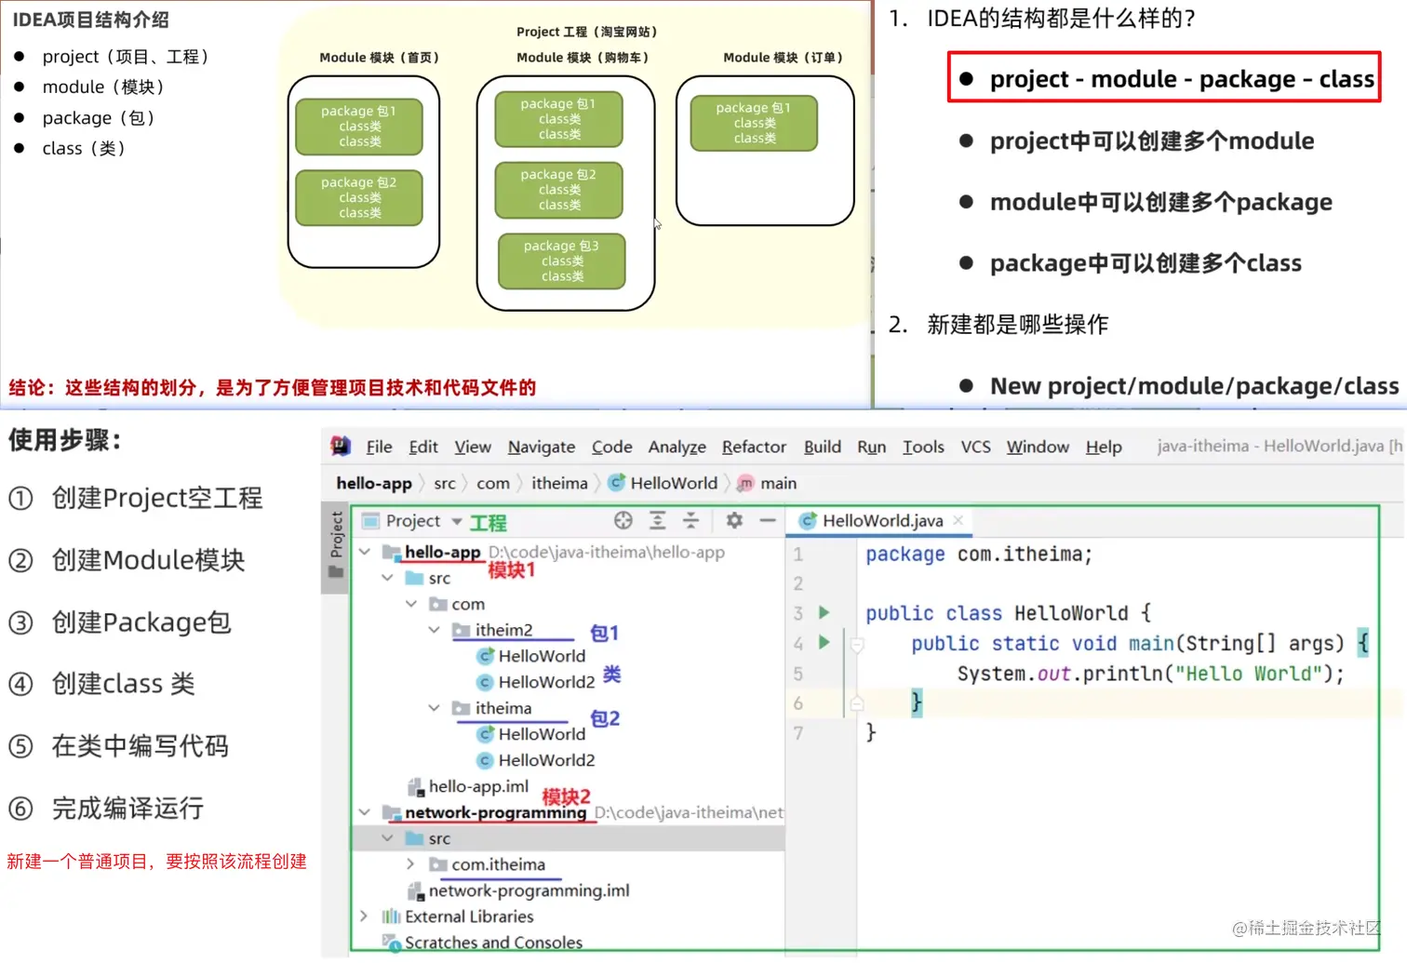
Task: Collapse src folder under network-programming
Action: pos(388,838)
